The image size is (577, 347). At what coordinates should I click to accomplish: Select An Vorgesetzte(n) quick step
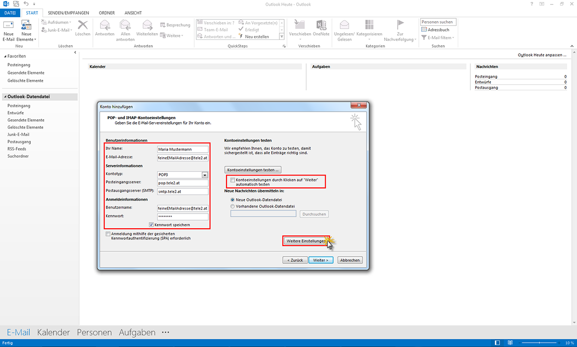[257, 23]
